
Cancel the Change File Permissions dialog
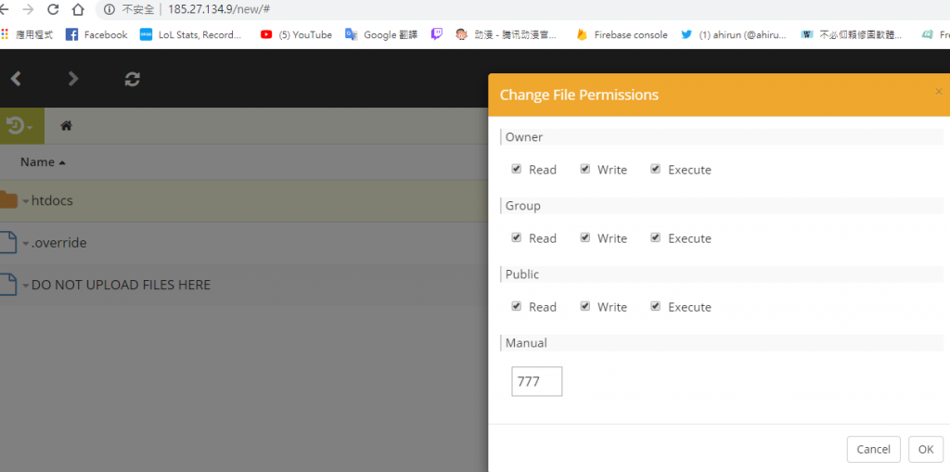click(x=874, y=449)
